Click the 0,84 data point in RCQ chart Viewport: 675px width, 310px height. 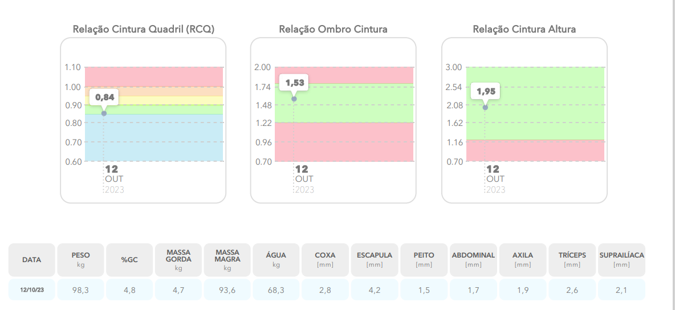(x=104, y=113)
